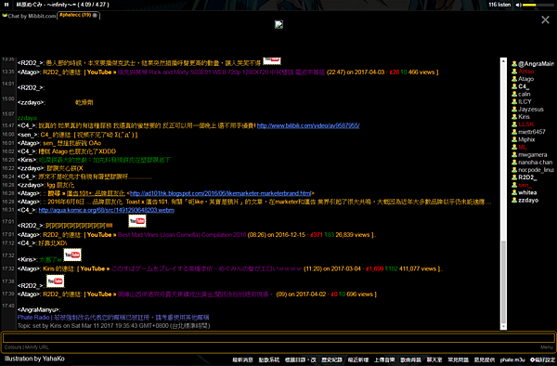Viewport: 557px width, 366px height.
Task: Open 常見問題 in the bottom menu
Action: [x=458, y=359]
